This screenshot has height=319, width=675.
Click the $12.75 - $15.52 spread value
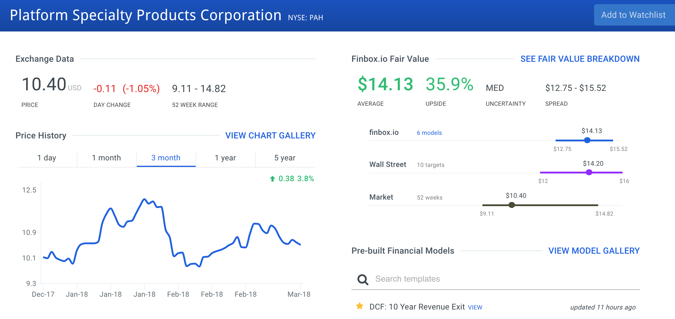[x=575, y=88]
